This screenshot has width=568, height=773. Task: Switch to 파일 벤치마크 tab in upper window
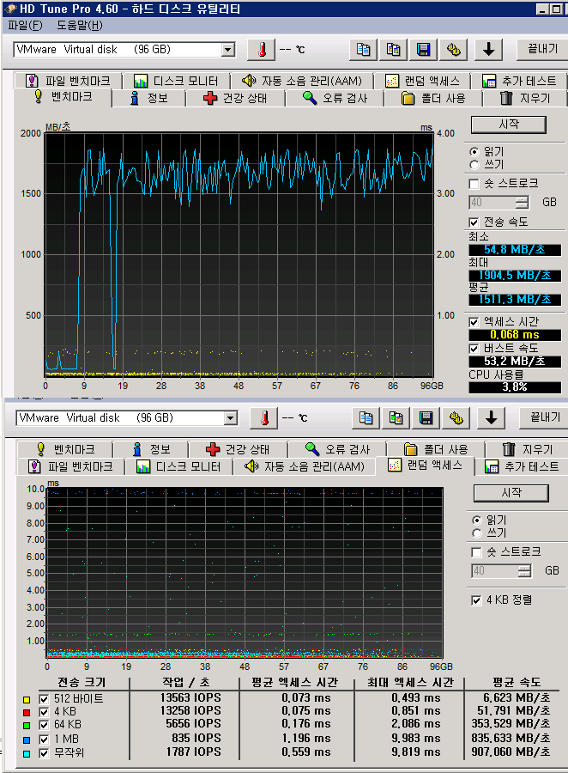tap(68, 81)
